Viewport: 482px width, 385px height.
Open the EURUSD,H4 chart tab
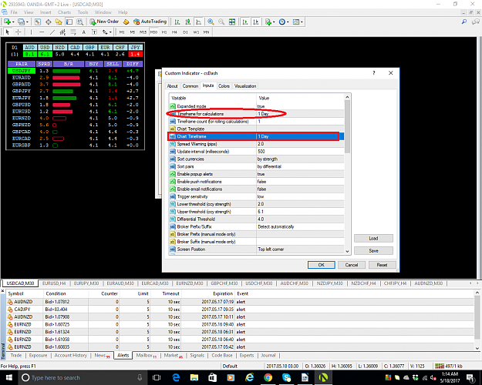[x=54, y=283]
